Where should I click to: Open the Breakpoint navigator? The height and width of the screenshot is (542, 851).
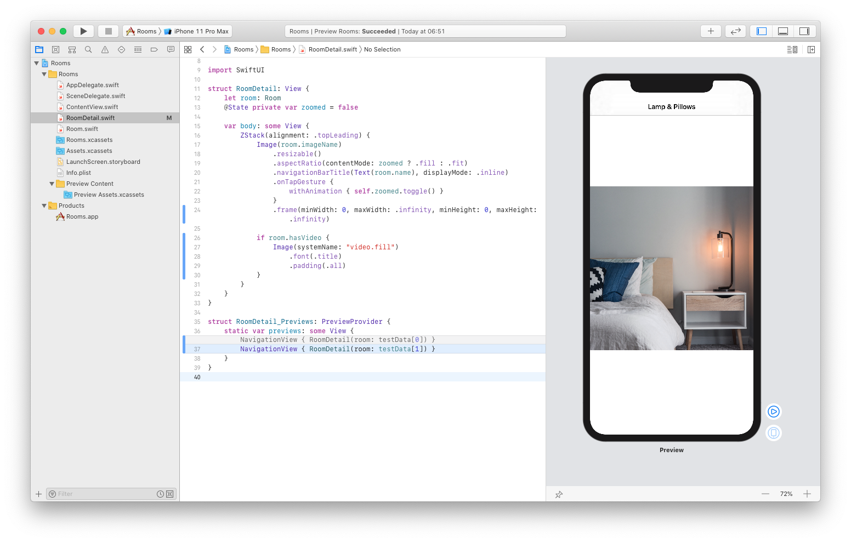(154, 49)
